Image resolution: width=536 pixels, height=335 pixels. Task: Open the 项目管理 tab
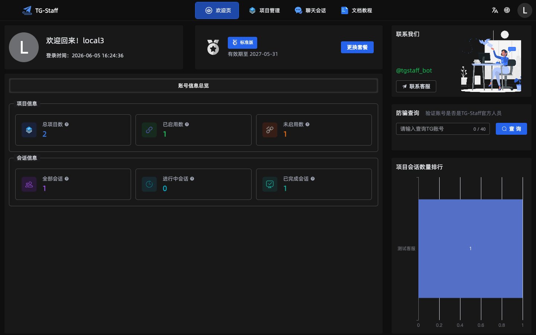pos(265,10)
